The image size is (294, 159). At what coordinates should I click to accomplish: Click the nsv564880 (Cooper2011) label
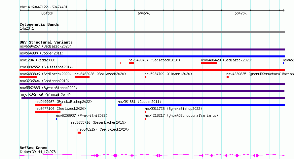coord(42,53)
